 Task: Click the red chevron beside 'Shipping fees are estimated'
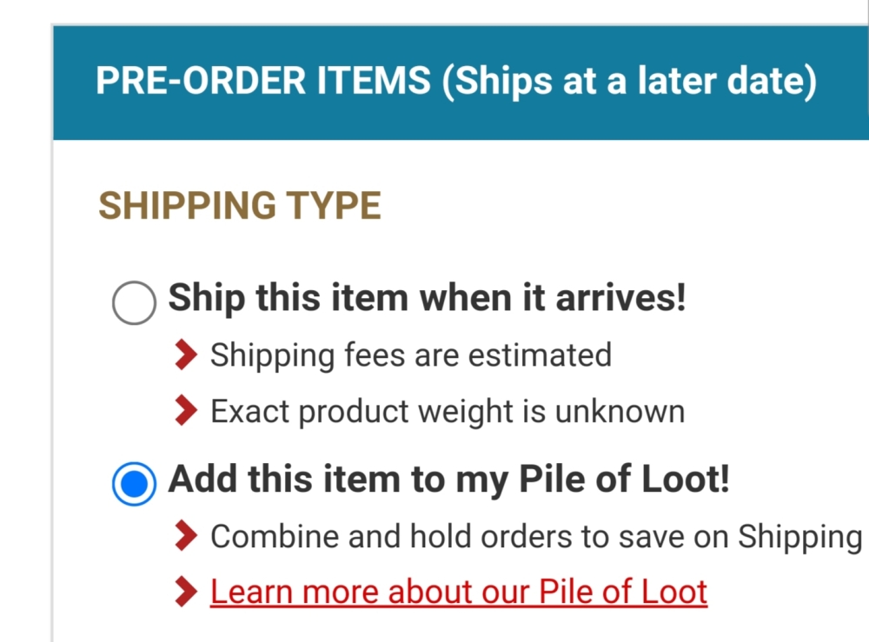pyautogui.click(x=186, y=355)
